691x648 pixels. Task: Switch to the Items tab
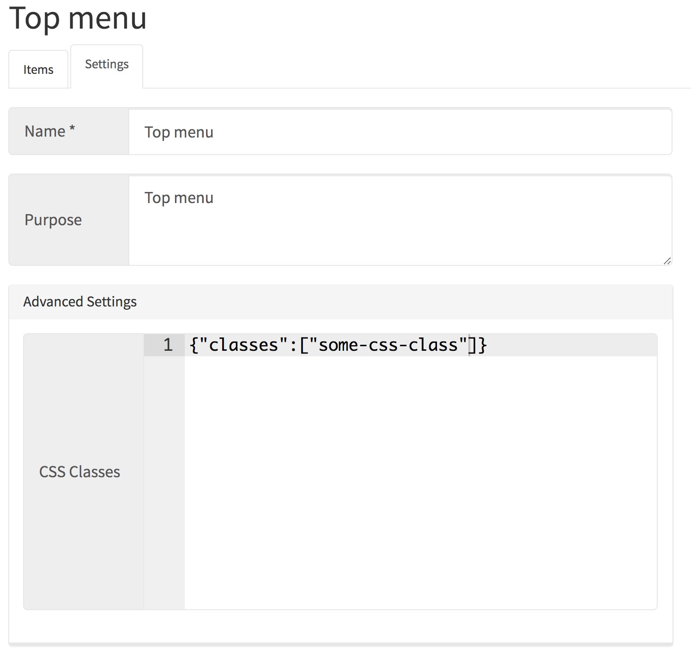(x=38, y=69)
